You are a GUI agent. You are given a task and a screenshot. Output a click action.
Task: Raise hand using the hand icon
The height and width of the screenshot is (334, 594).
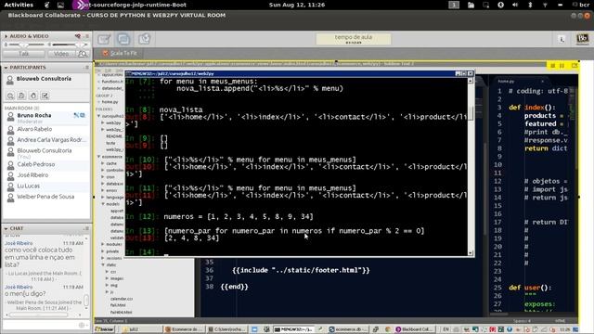[x=33, y=96]
